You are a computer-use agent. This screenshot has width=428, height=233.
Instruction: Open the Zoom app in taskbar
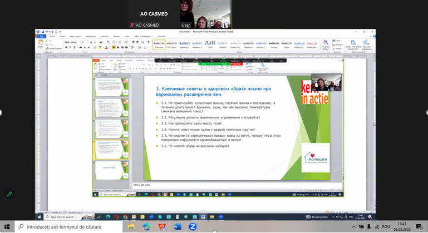pos(193,227)
